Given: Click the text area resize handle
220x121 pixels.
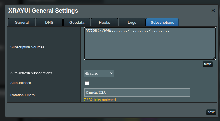Looking at the screenshot, I should coord(214,58).
